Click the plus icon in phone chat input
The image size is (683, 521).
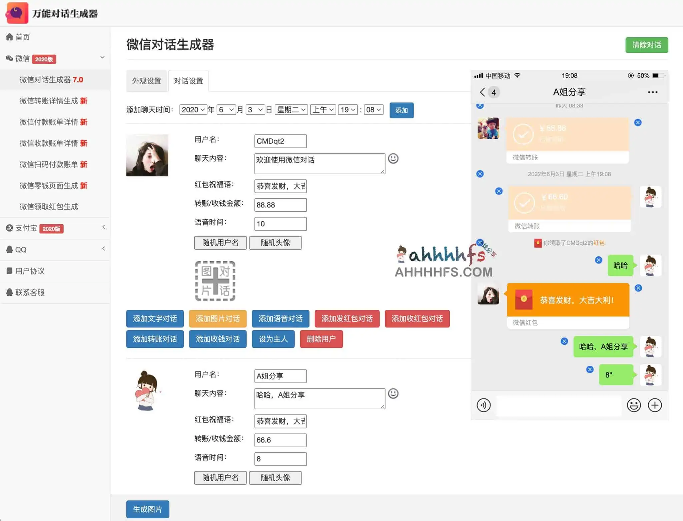(x=655, y=405)
